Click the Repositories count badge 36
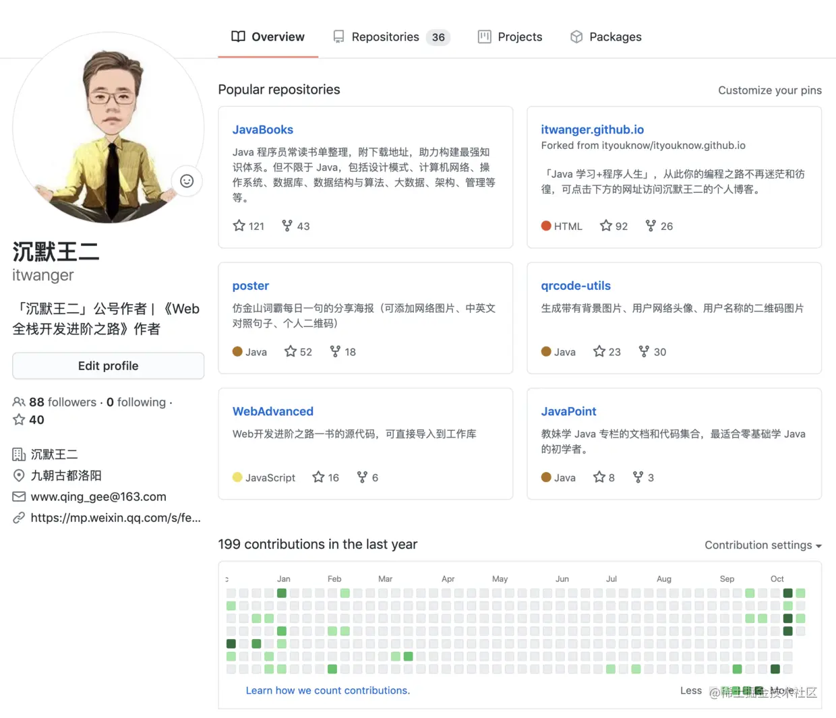 (438, 37)
